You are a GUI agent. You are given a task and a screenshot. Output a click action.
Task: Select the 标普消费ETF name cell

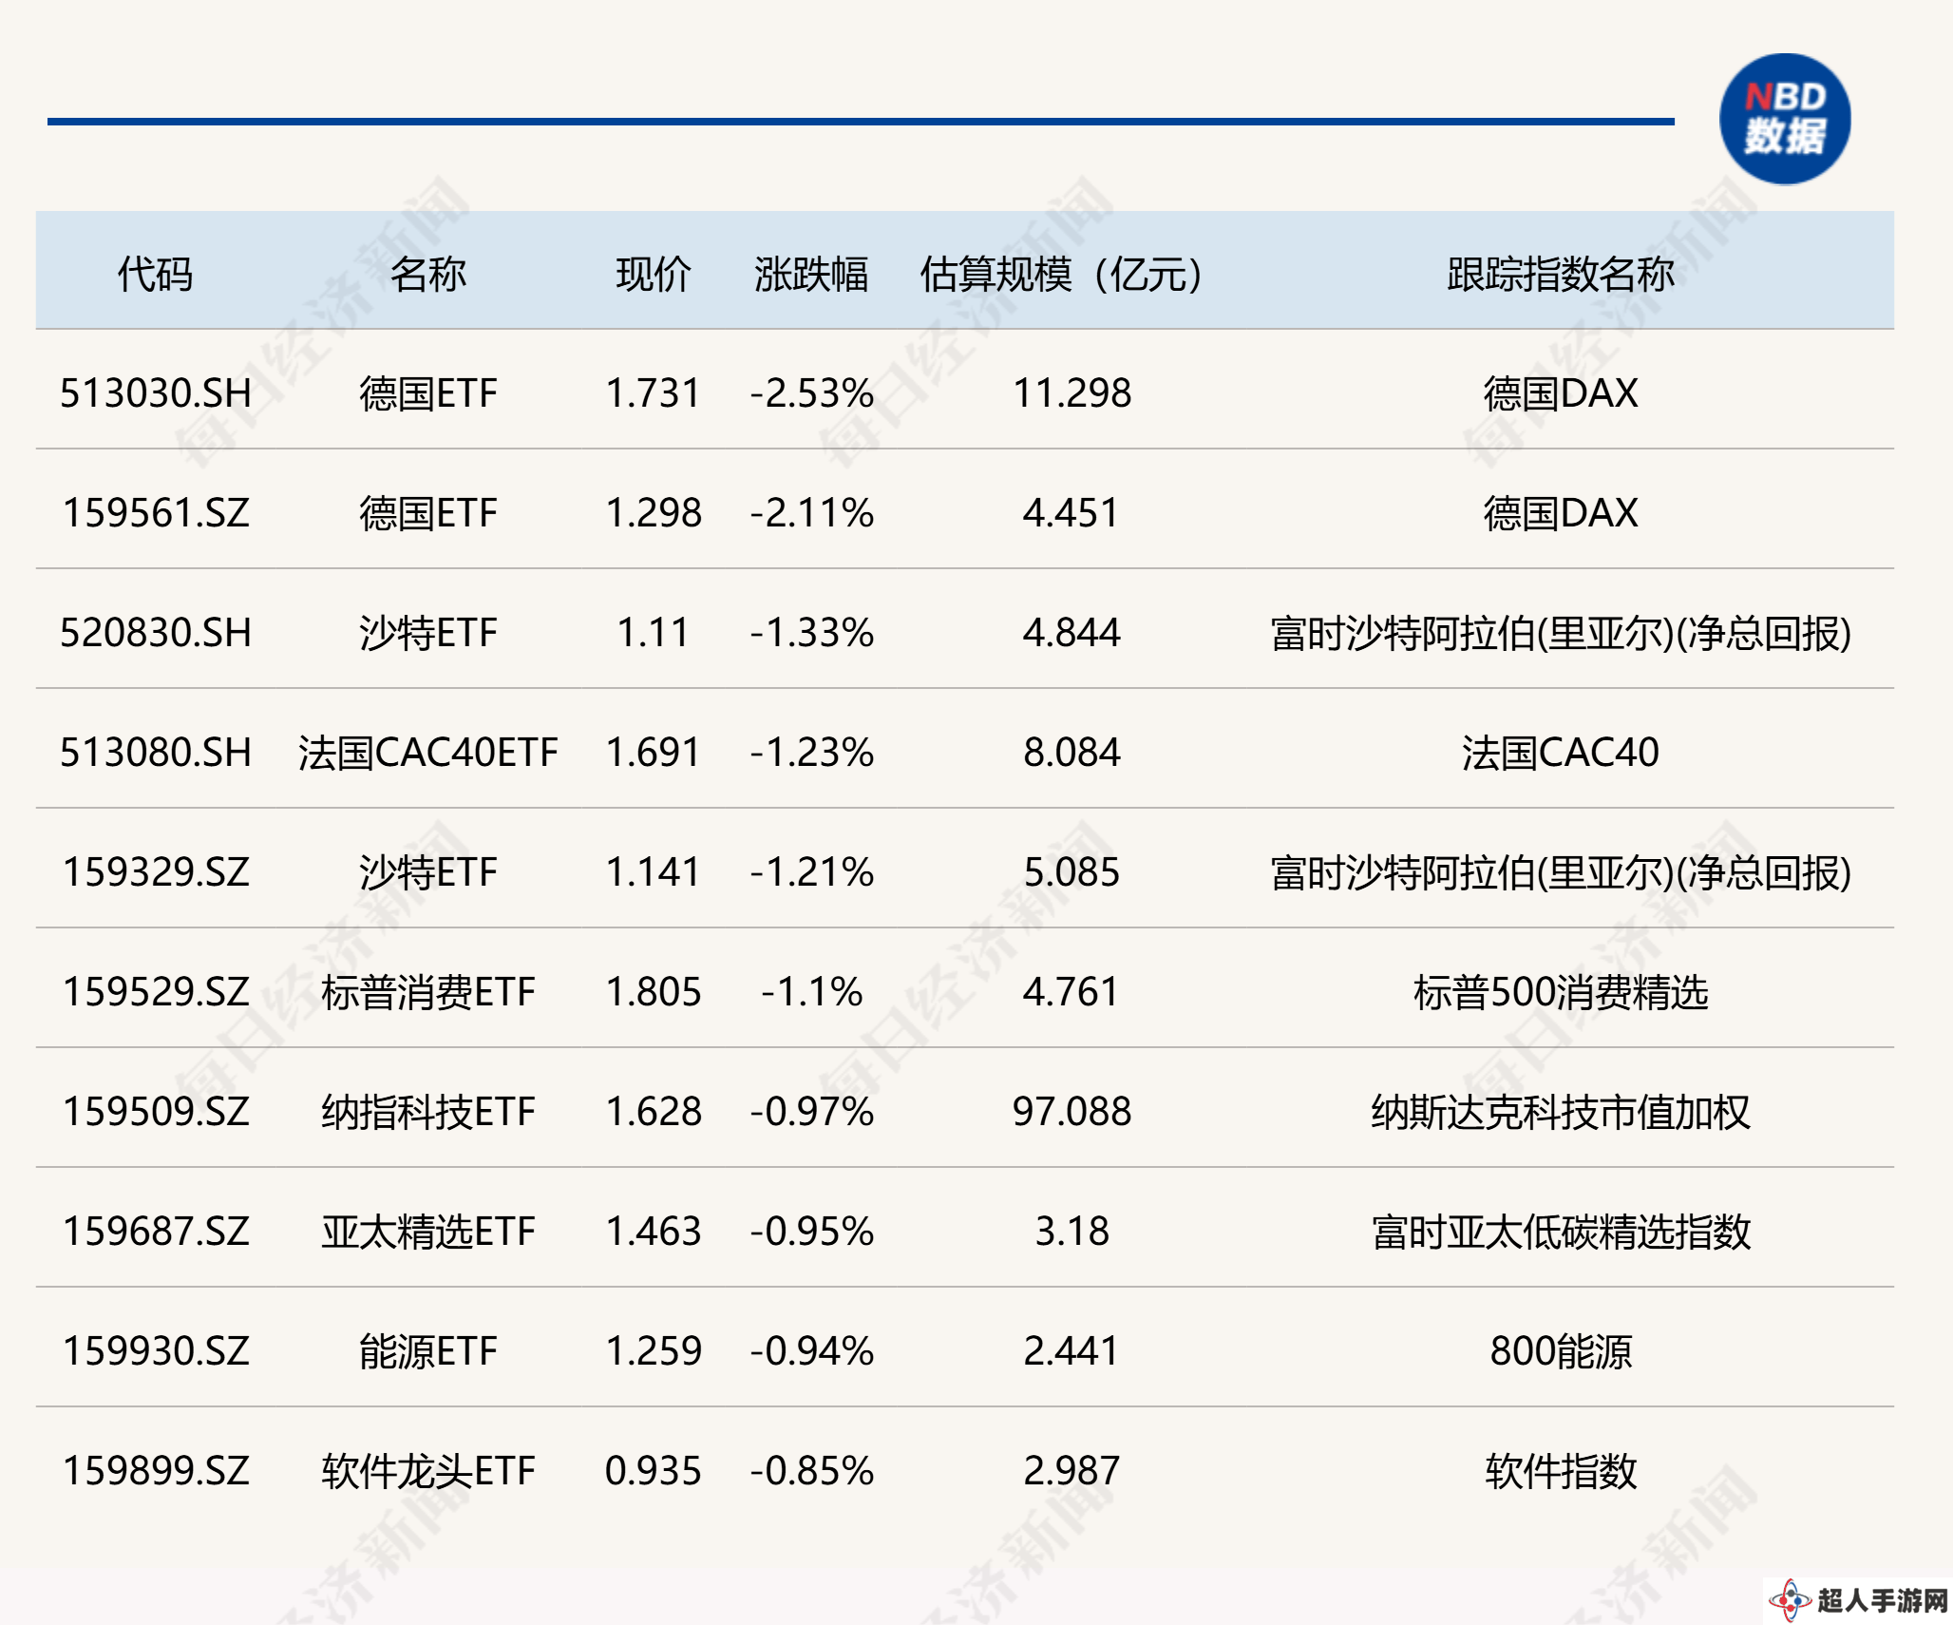[428, 991]
